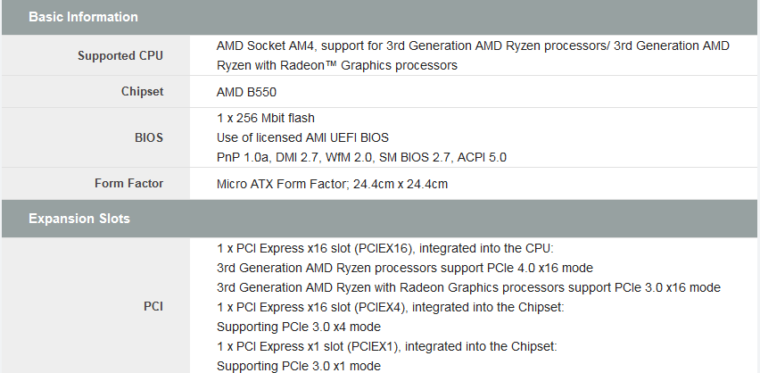Click the PCIe 4.0 x16 mode line
The width and height of the screenshot is (760, 373).
[405, 268]
